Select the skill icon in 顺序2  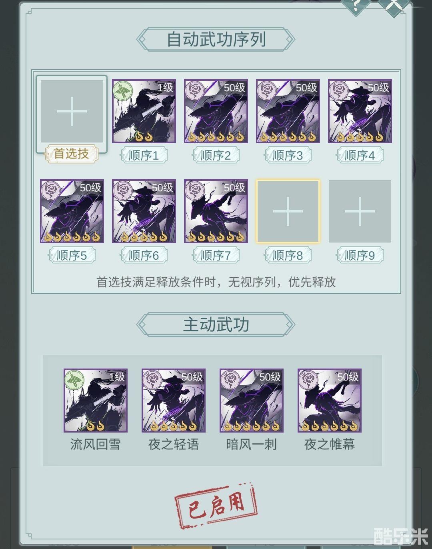(216, 111)
